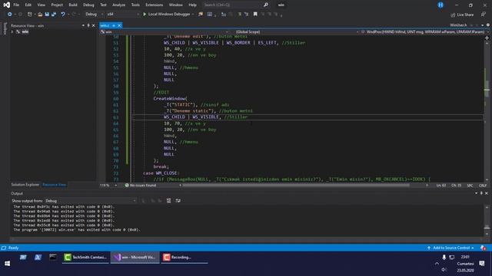The image size is (492, 276).
Task: Click the split editor icon at scrollbar top
Action: 487,38
